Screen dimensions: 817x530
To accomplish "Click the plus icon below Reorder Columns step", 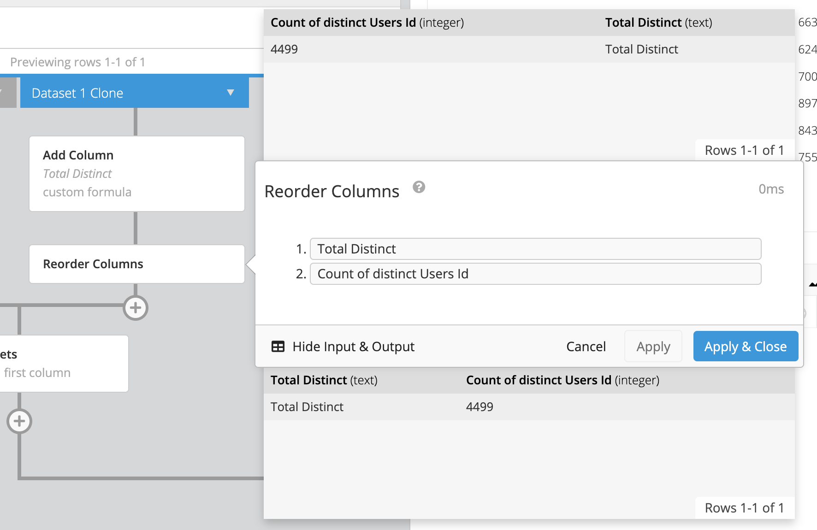I will (x=136, y=308).
